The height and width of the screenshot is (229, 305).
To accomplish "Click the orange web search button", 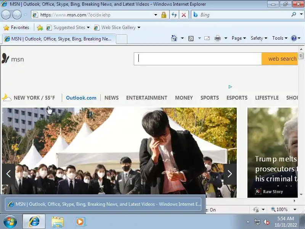I will click(x=280, y=59).
